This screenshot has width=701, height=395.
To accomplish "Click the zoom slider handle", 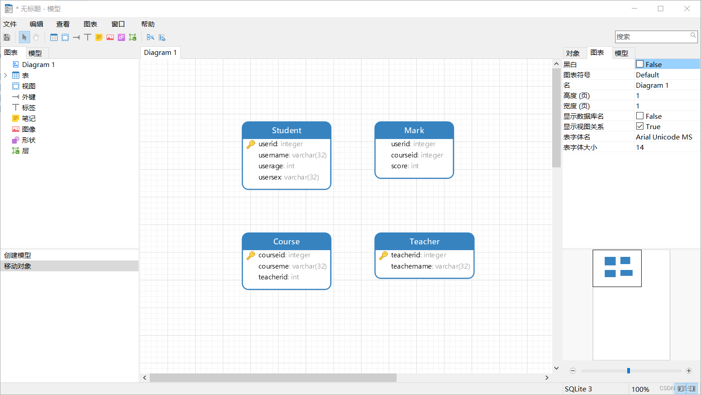I will (629, 371).
